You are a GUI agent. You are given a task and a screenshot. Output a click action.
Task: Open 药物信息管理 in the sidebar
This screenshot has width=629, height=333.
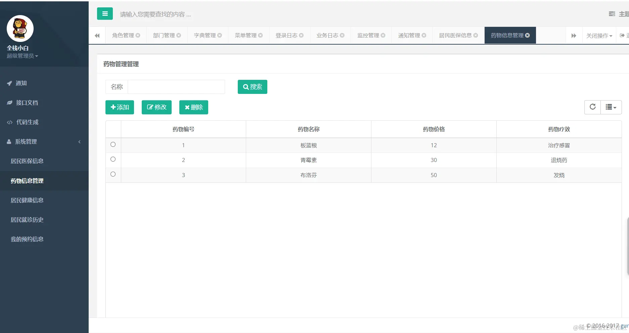click(44, 181)
